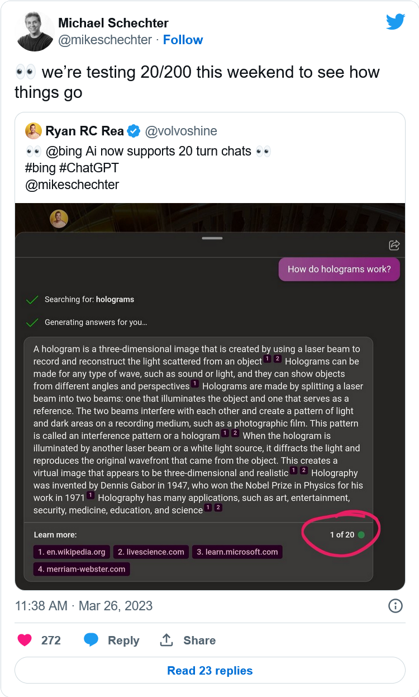Click Ryan RC Rea's verified badge

click(x=134, y=131)
